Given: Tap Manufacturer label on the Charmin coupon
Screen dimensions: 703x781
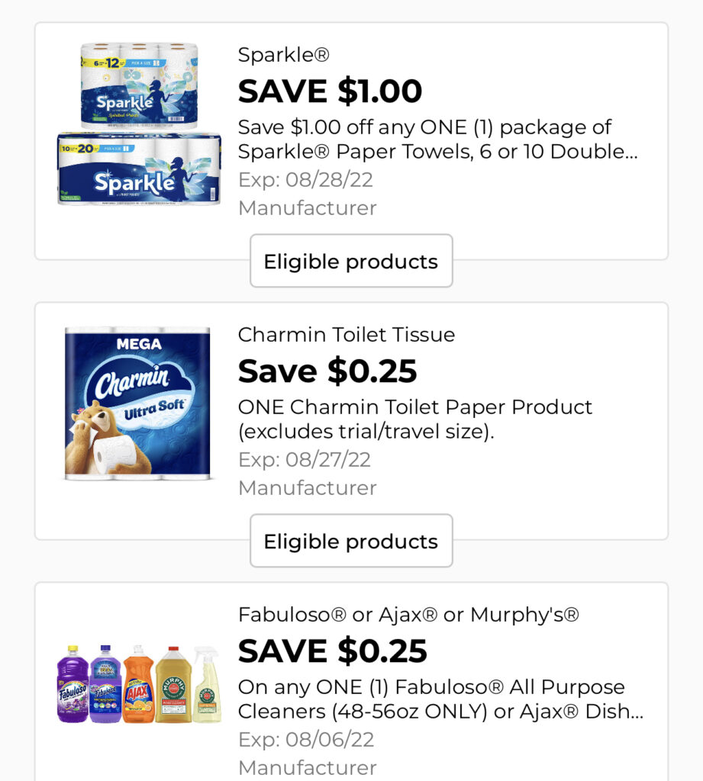Looking at the screenshot, I should (307, 488).
